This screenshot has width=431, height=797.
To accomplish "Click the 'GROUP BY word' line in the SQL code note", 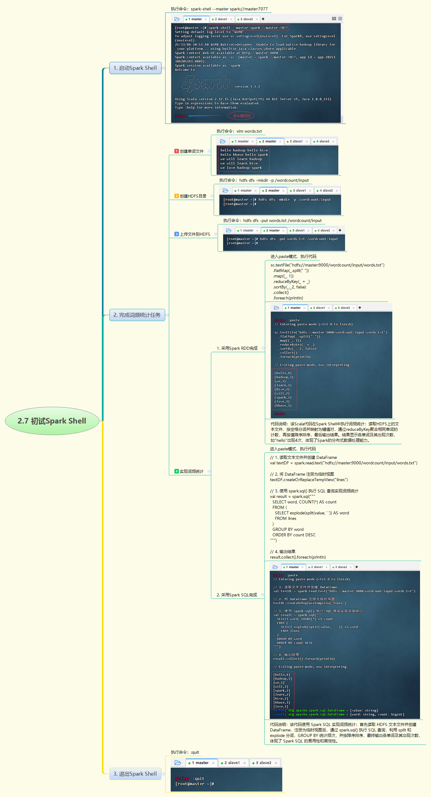I will pyautogui.click(x=288, y=529).
